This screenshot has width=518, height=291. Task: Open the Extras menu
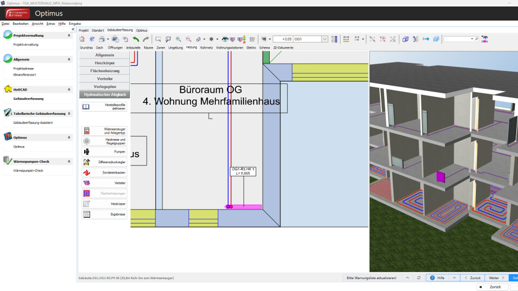pyautogui.click(x=51, y=24)
